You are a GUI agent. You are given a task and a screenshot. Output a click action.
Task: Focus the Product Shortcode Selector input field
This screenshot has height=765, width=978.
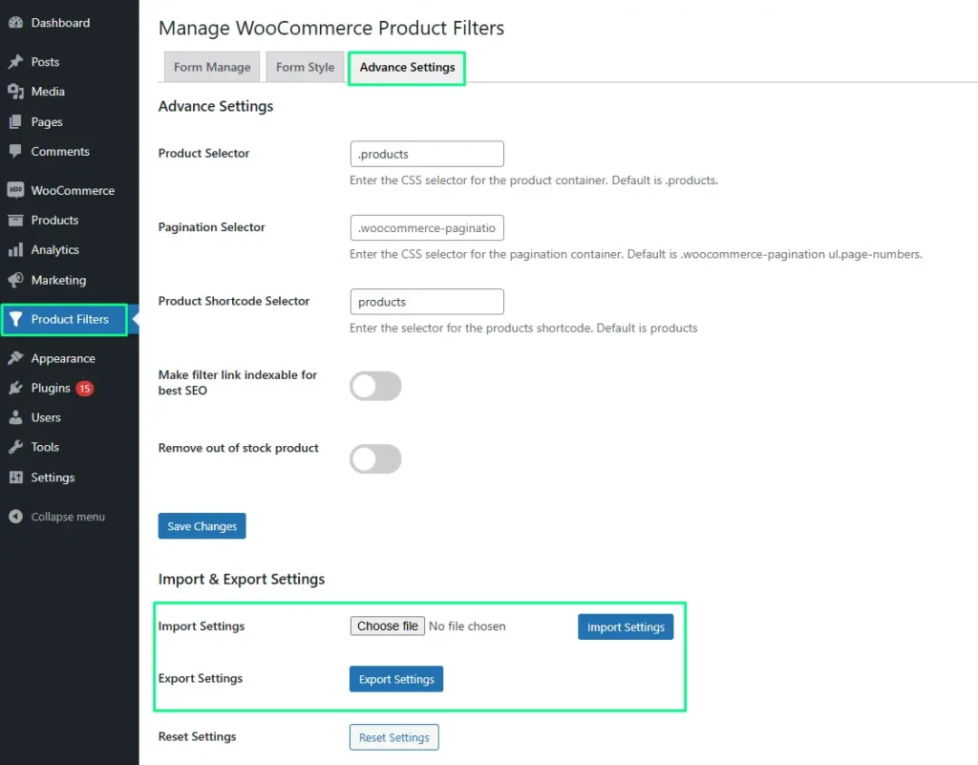coord(427,302)
